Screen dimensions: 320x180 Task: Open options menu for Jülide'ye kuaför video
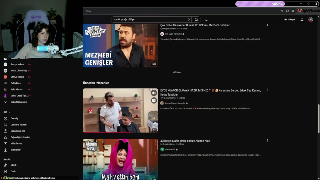[267, 140]
